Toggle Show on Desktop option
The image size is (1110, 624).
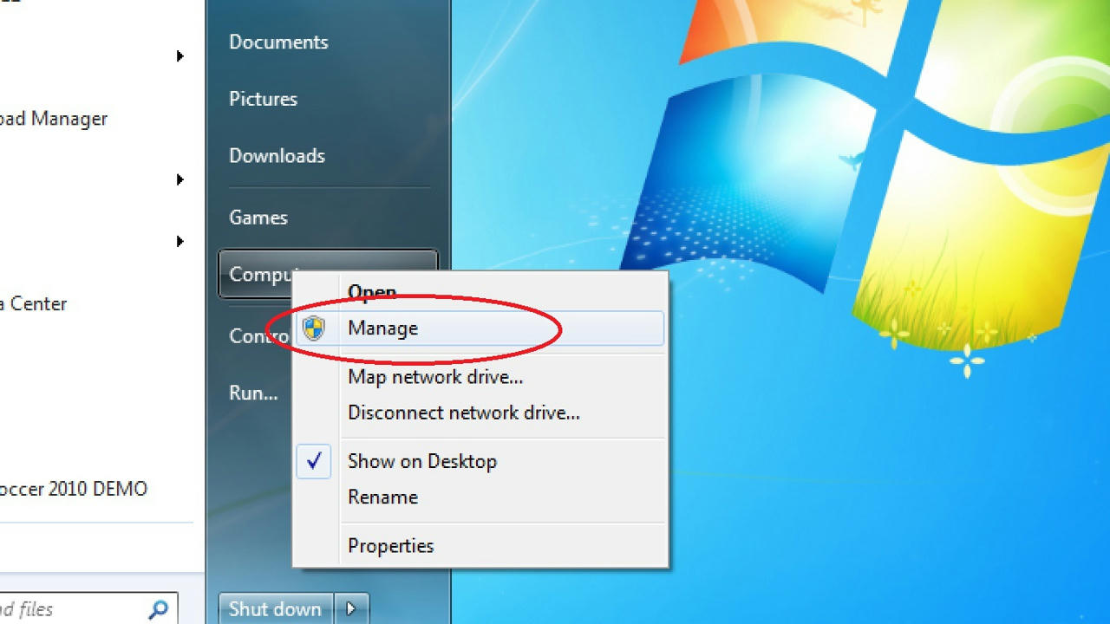click(x=480, y=461)
